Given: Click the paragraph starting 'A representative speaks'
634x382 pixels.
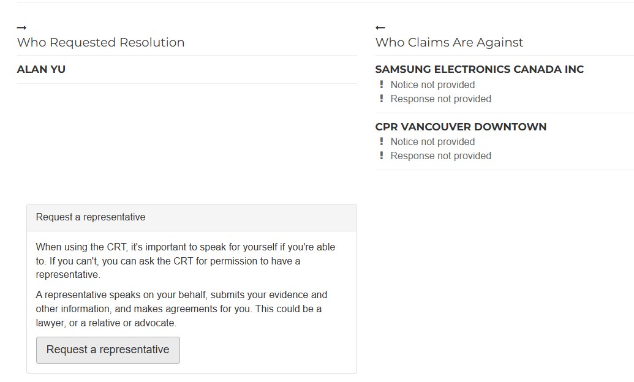Looking at the screenshot, I should coord(181,309).
